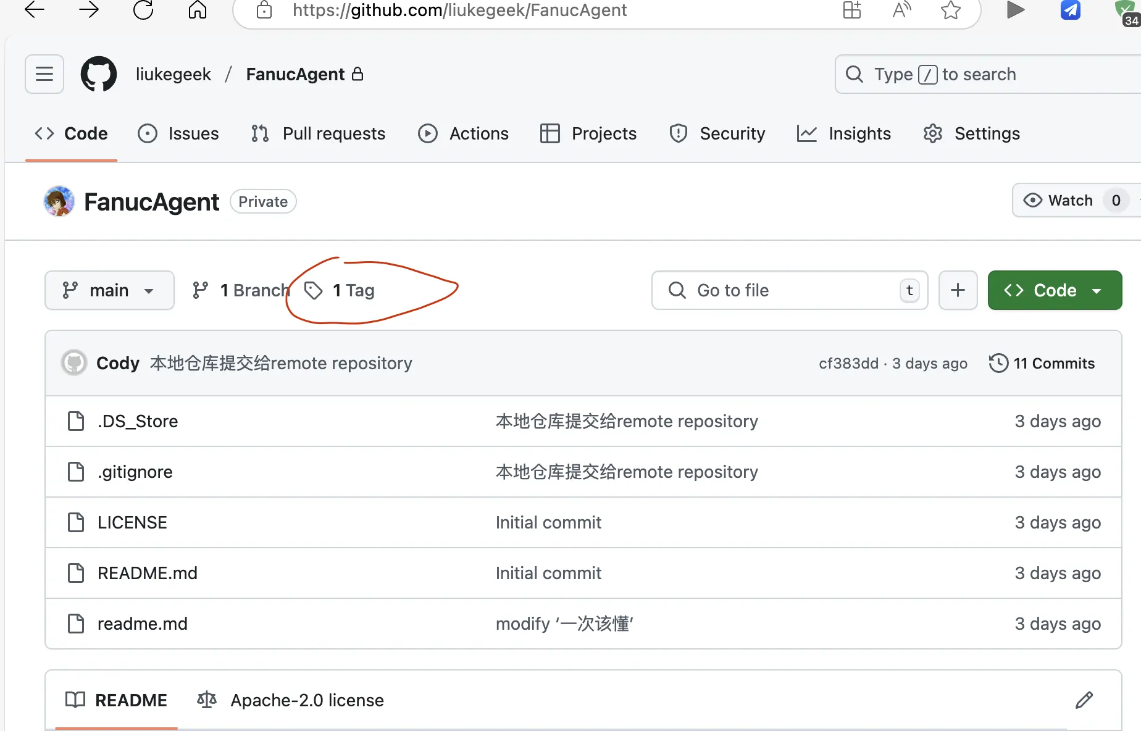Image resolution: width=1141 pixels, height=731 pixels.
Task: Expand the green Code clone dropdown
Action: tap(1055, 290)
